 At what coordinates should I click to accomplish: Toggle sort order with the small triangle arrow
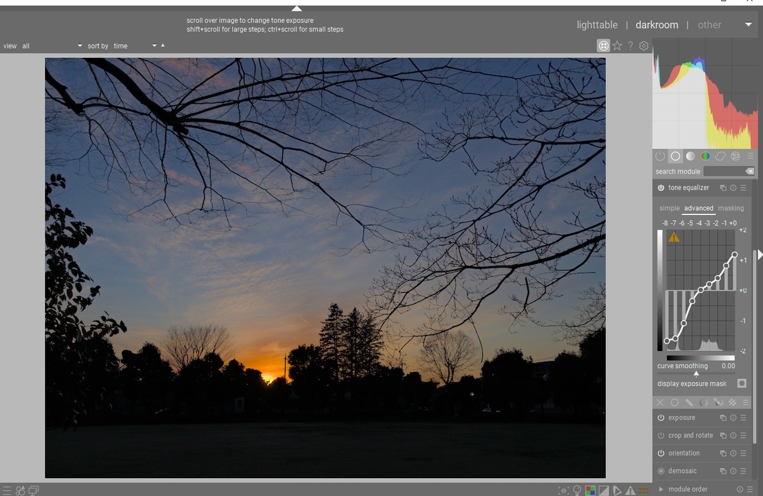(163, 45)
